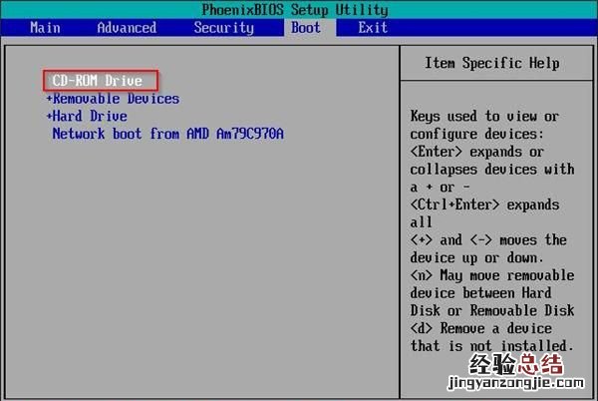598x401 pixels.
Task: Click the <n> May move removable line
Action: tap(492, 275)
